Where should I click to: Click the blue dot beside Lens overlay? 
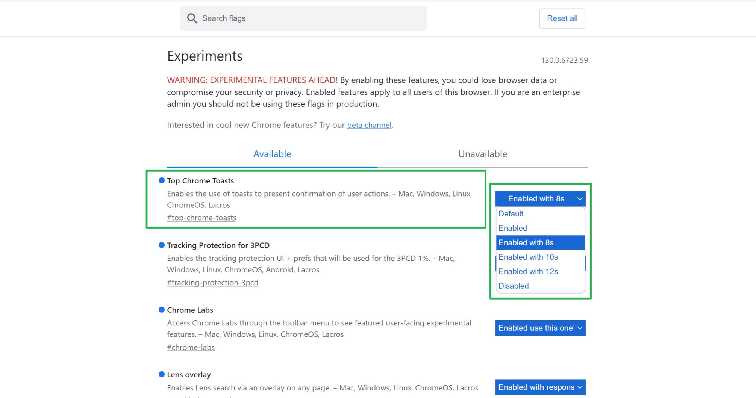point(162,374)
